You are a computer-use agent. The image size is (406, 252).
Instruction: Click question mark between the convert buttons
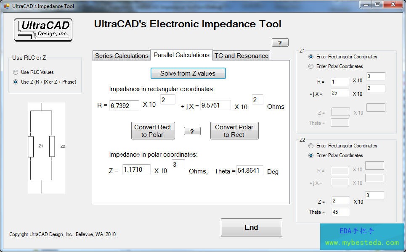coord(192,131)
